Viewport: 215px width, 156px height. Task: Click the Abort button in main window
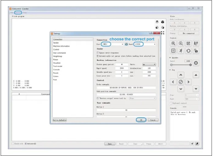point(161,144)
